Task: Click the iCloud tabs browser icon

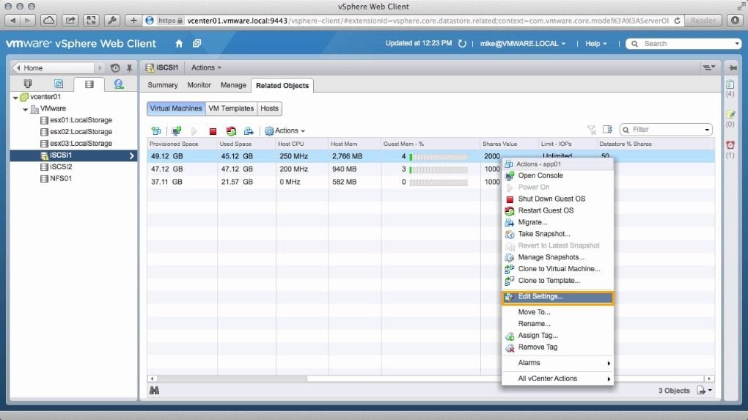Action: (x=48, y=21)
